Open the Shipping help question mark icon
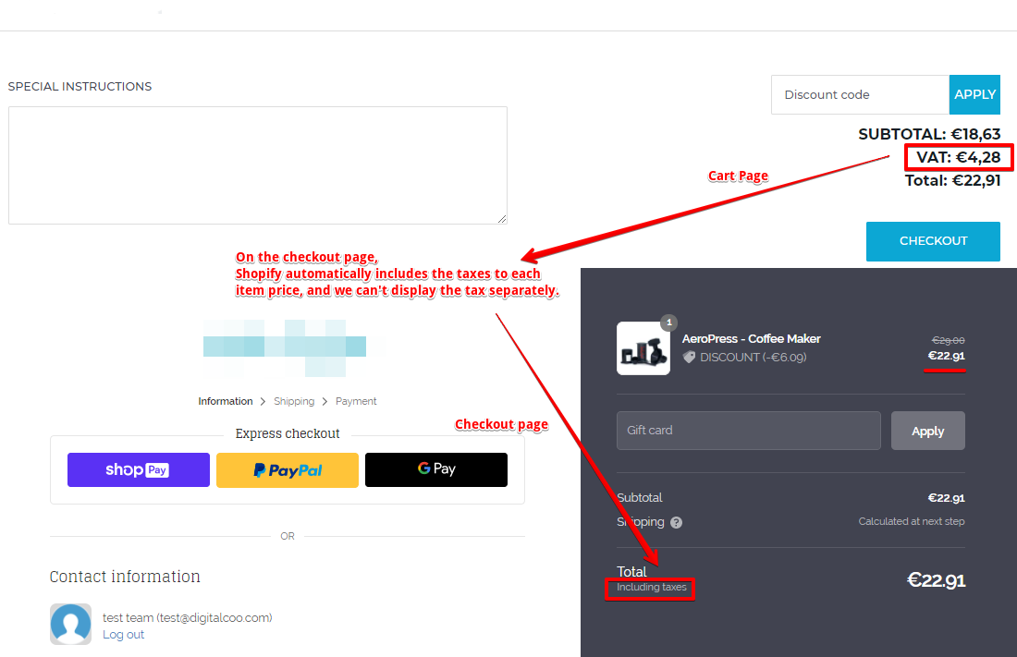This screenshot has width=1017, height=657. click(x=677, y=522)
